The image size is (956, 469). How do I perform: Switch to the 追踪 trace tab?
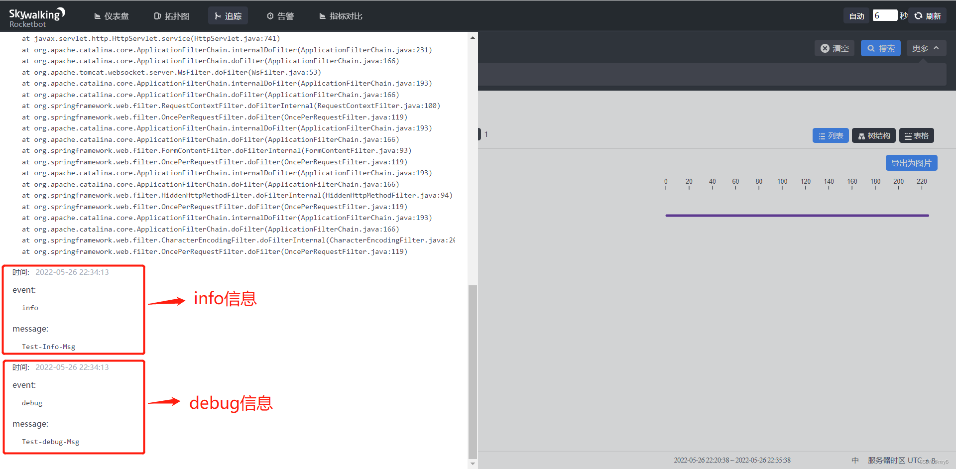(228, 16)
